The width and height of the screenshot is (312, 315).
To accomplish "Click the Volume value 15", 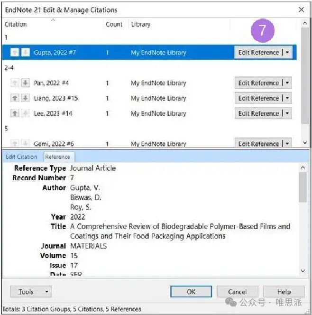I will [x=74, y=256].
